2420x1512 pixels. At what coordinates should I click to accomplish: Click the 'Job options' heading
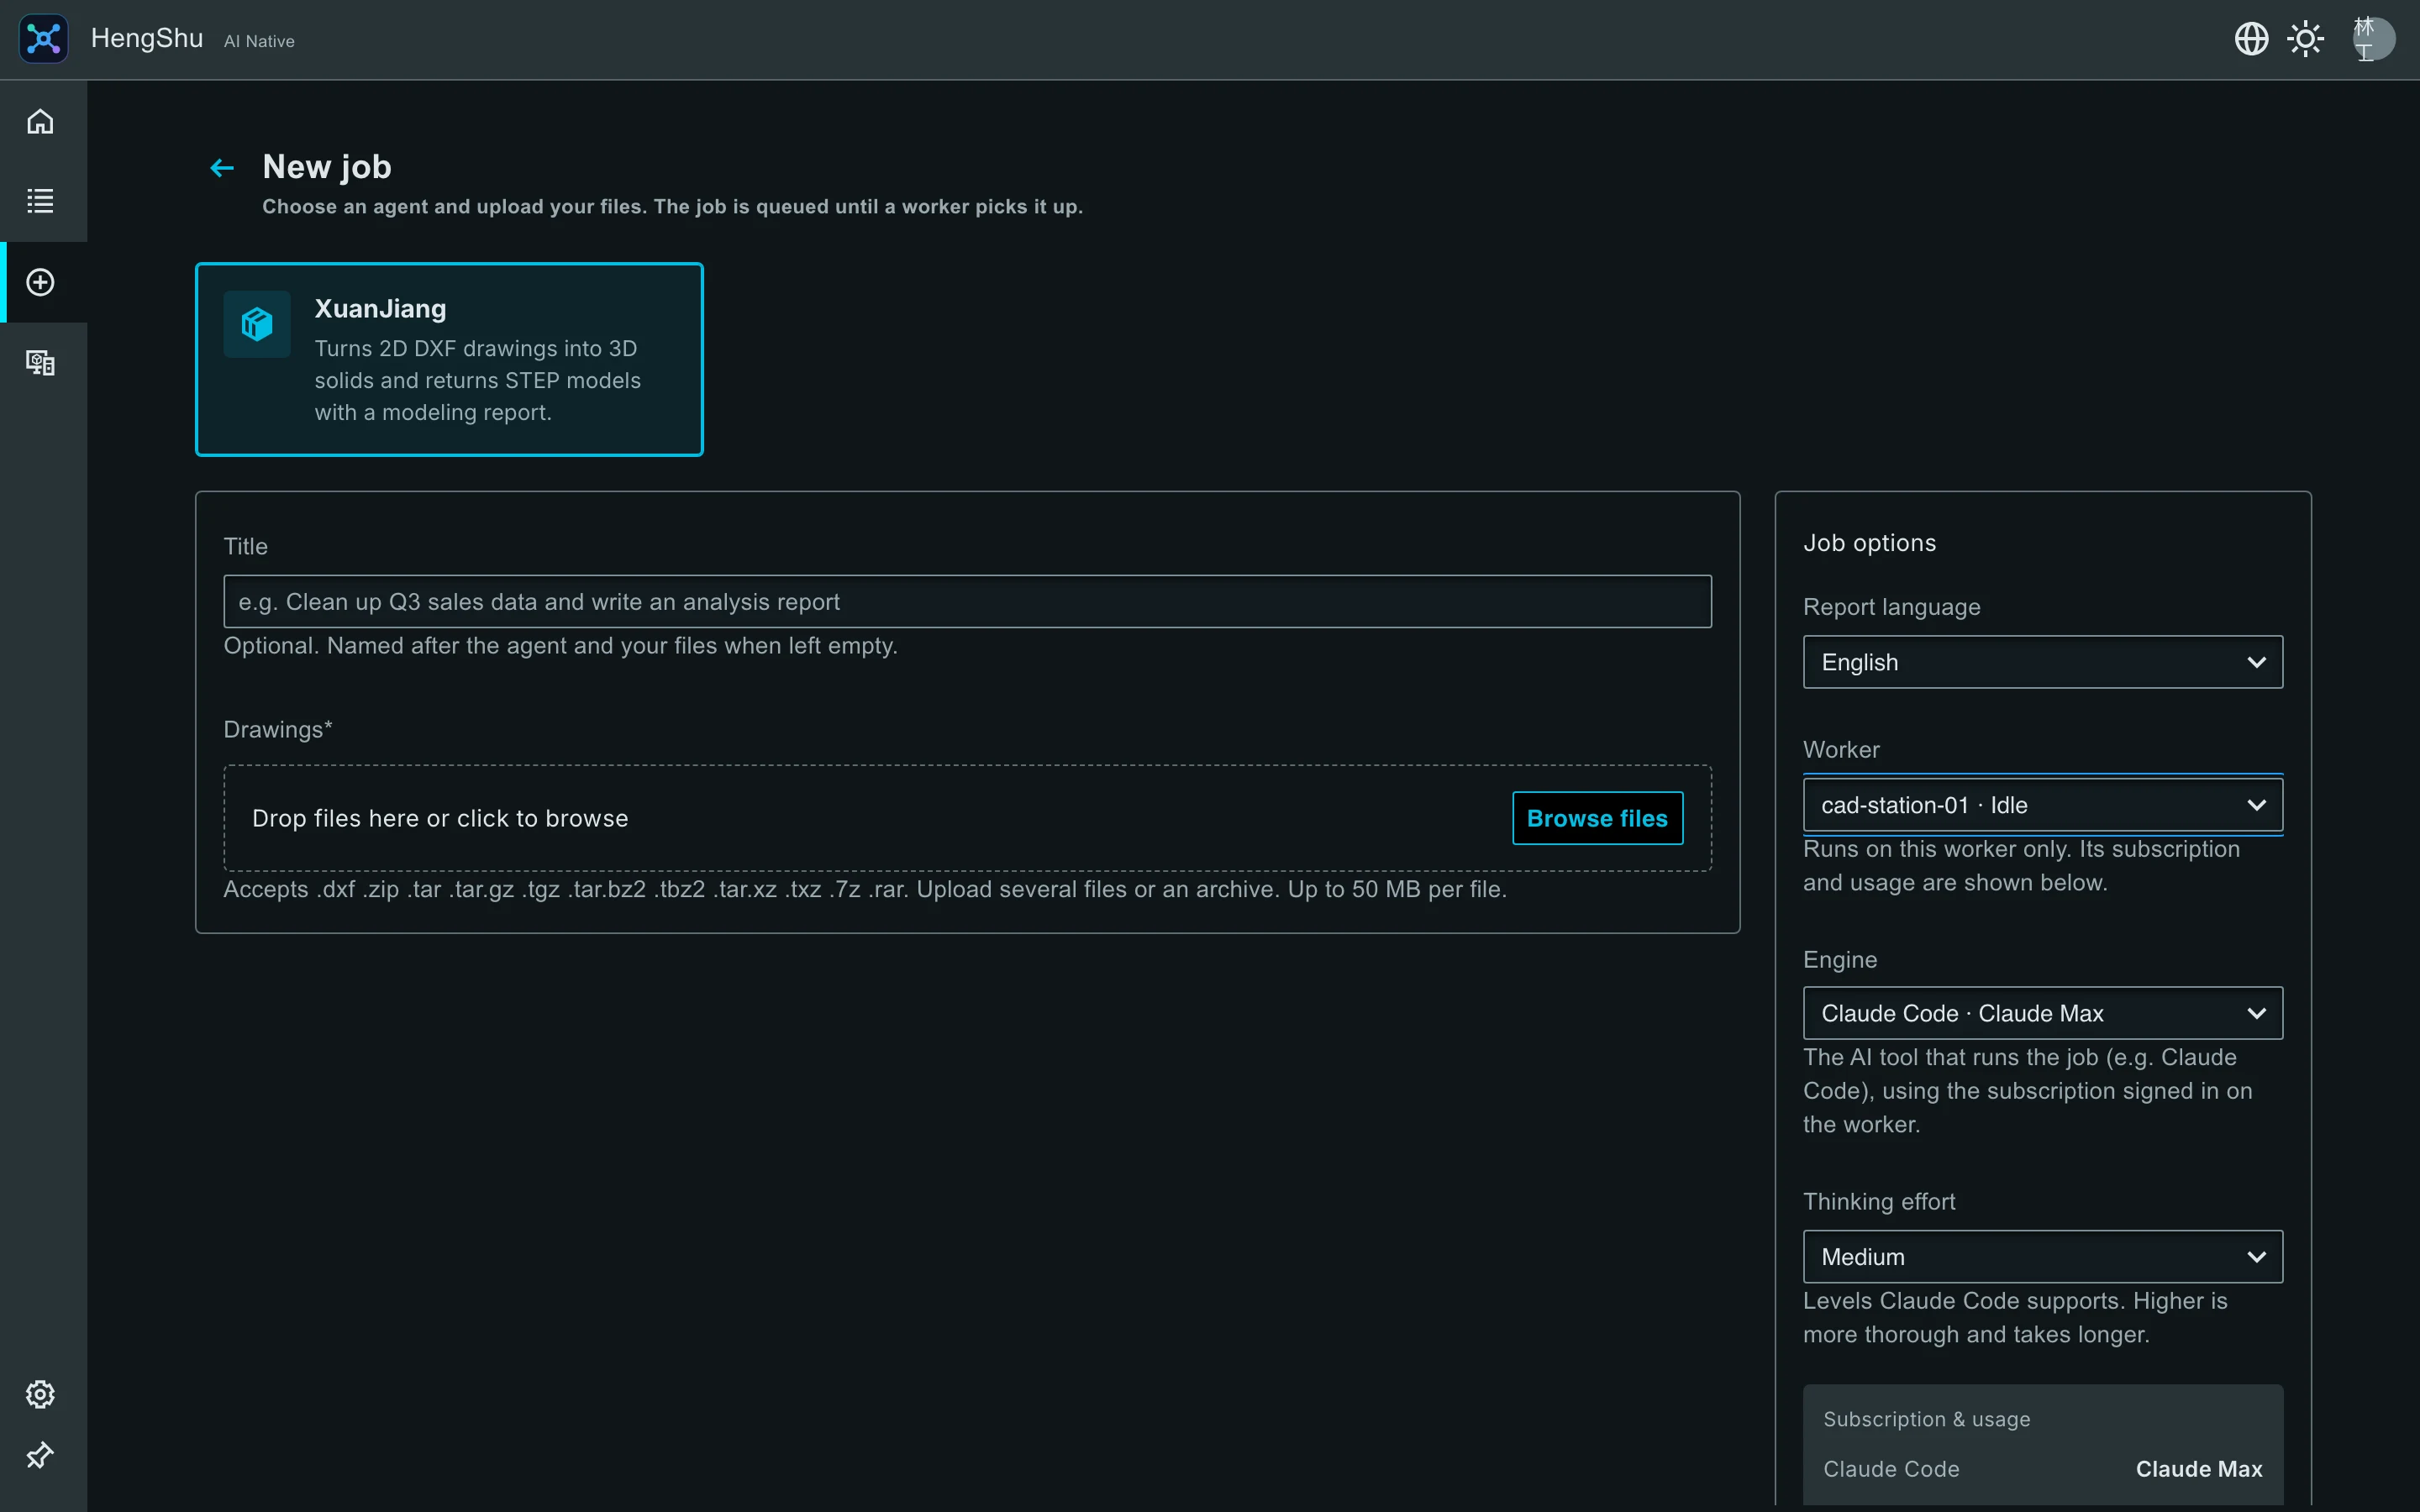(1869, 543)
